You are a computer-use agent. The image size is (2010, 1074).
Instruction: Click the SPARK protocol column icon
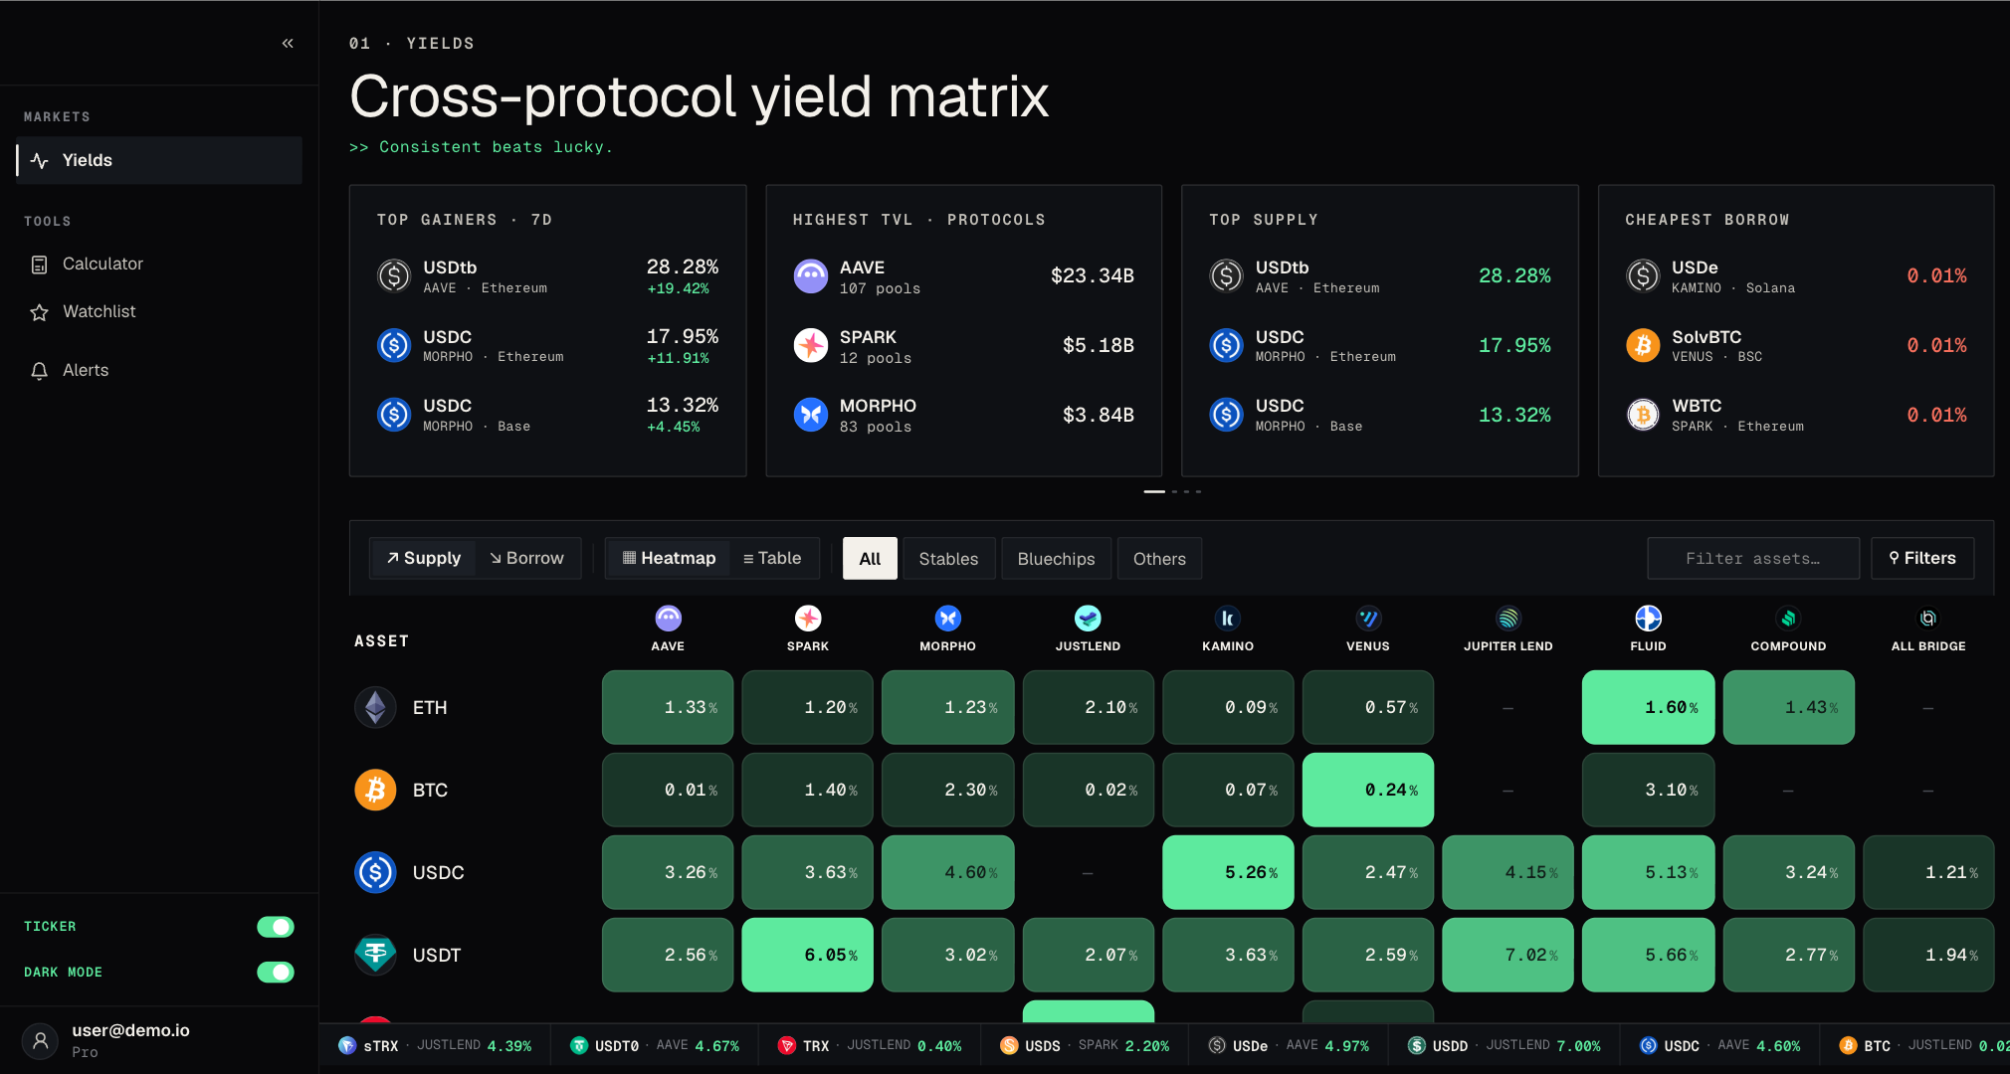tap(808, 619)
